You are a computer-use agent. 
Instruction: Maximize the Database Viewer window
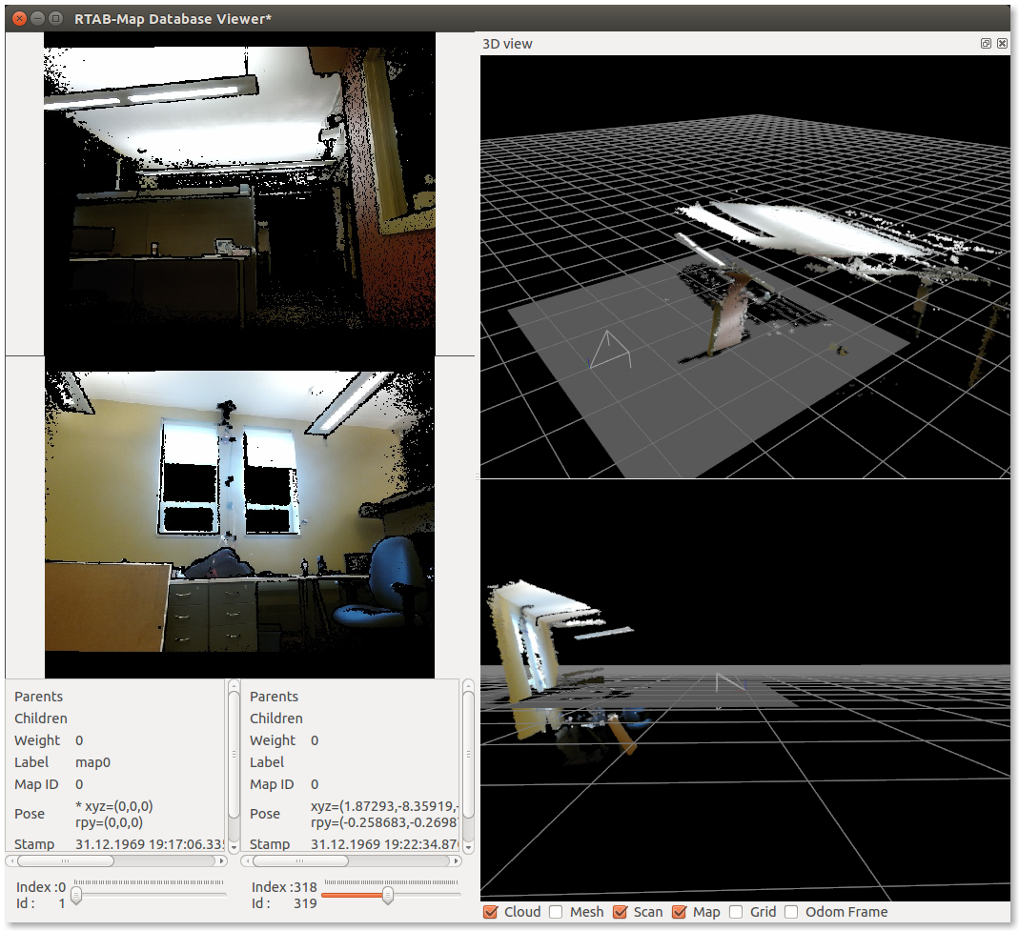click(x=55, y=18)
